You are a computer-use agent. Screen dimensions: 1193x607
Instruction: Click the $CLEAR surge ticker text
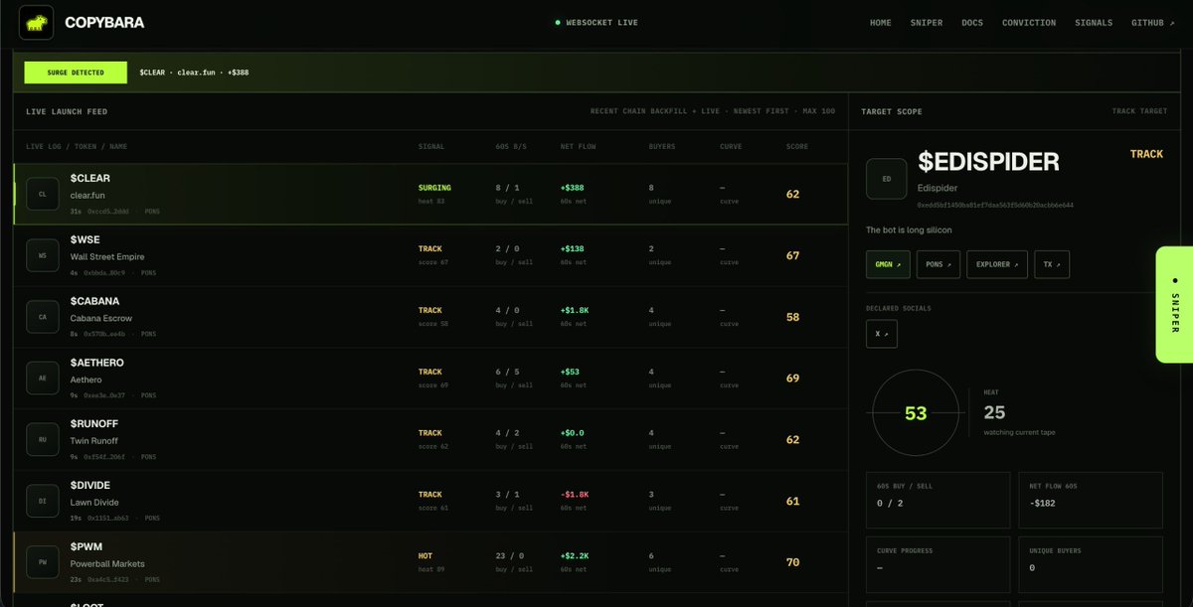point(194,73)
